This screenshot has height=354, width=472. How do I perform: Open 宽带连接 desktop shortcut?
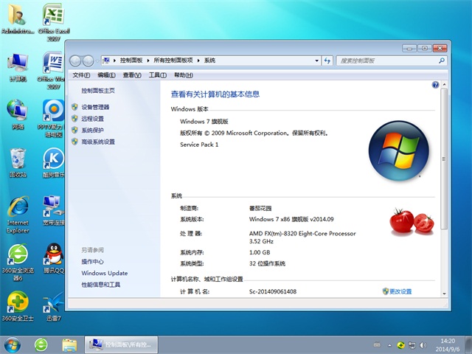pos(53,210)
